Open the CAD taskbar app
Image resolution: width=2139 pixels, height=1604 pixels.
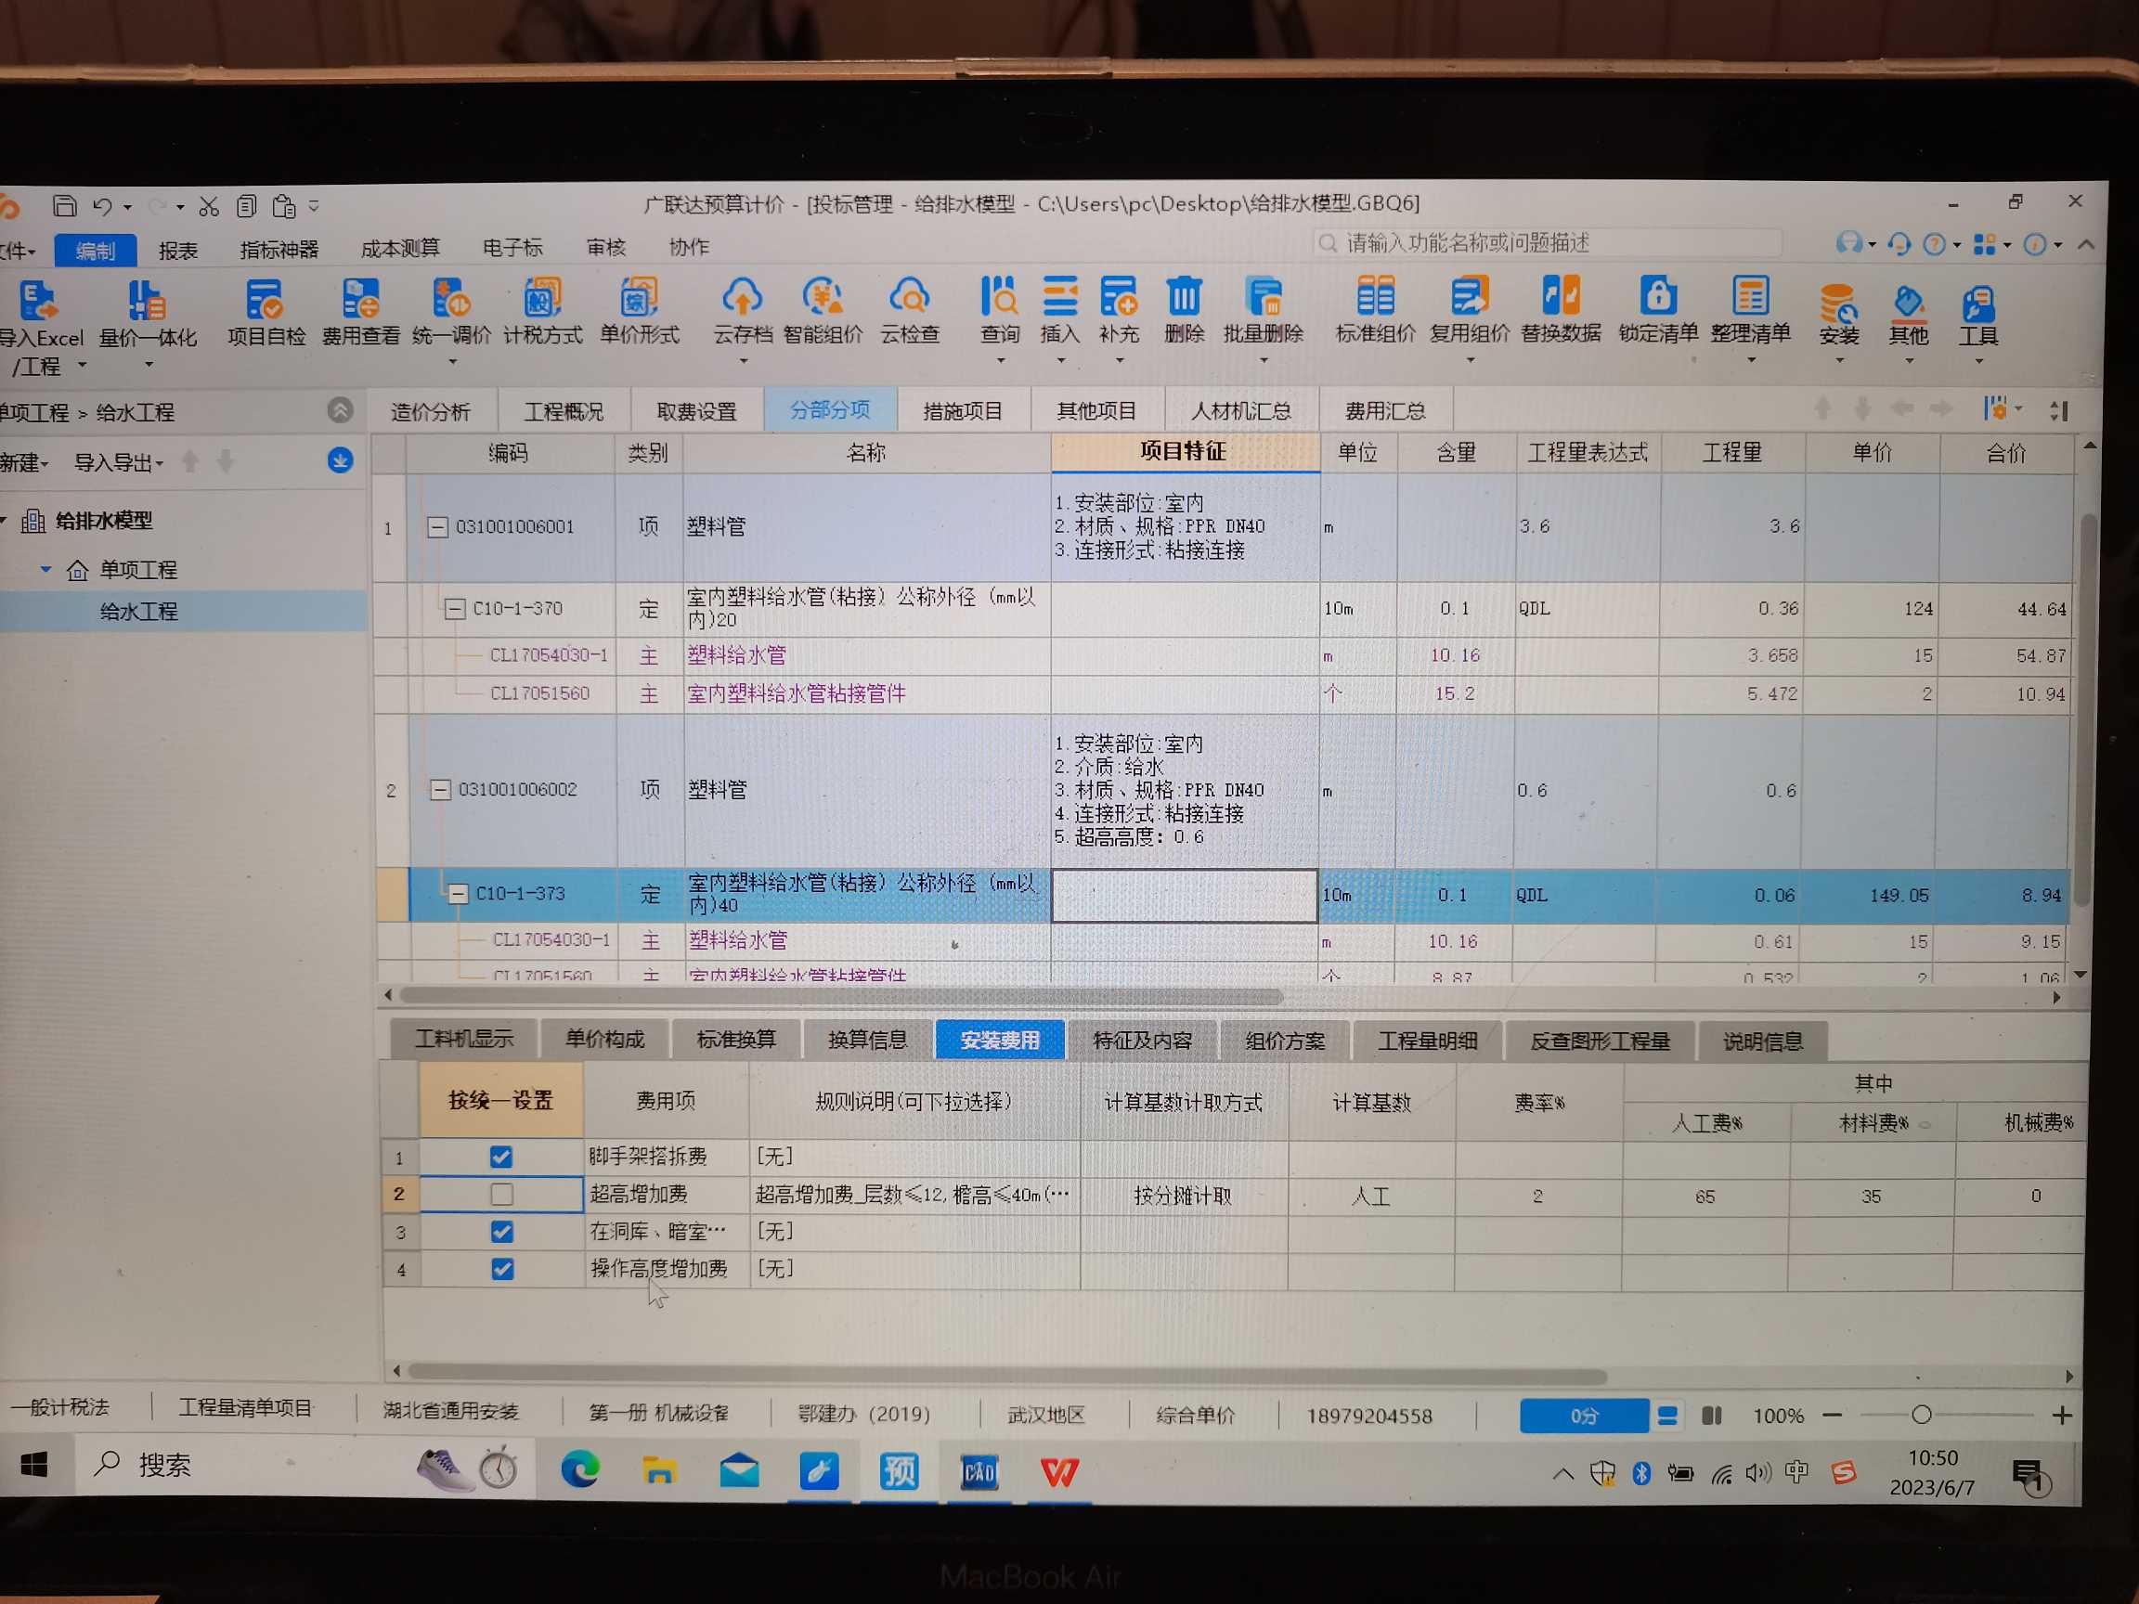point(979,1472)
